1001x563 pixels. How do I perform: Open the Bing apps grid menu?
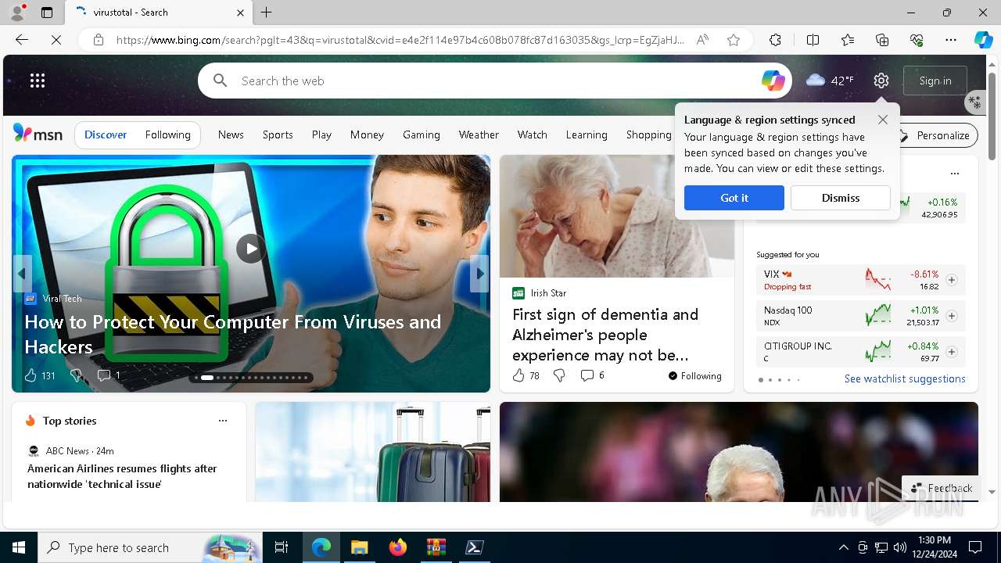[38, 81]
